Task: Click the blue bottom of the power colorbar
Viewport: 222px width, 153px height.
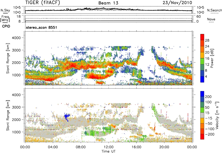Action: coord(202,79)
